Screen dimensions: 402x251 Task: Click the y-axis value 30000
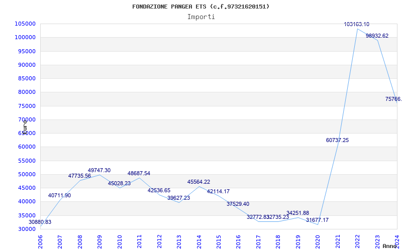(27, 229)
